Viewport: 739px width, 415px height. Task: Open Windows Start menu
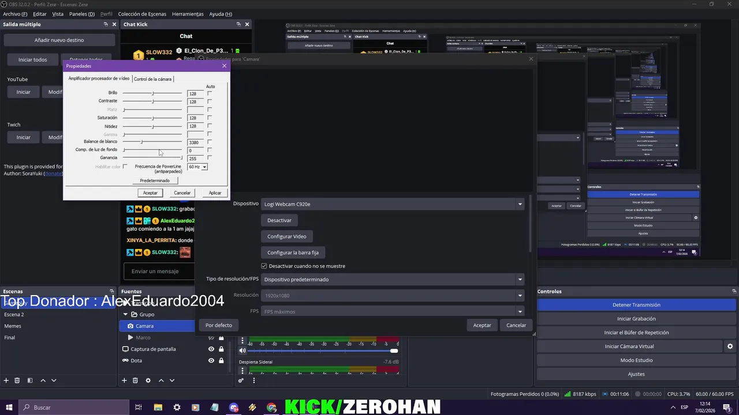point(9,408)
